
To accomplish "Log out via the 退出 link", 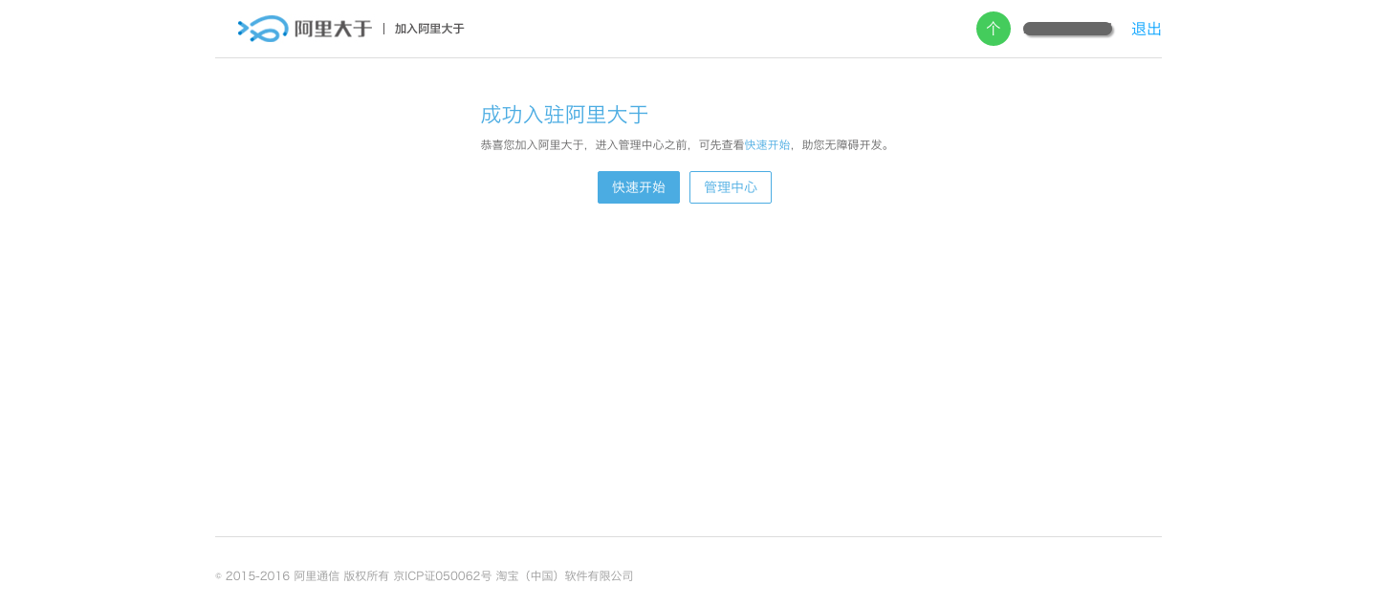I will [1147, 29].
